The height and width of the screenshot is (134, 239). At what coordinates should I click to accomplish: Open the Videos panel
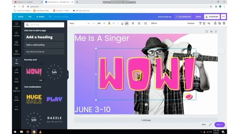click(x=16, y=80)
